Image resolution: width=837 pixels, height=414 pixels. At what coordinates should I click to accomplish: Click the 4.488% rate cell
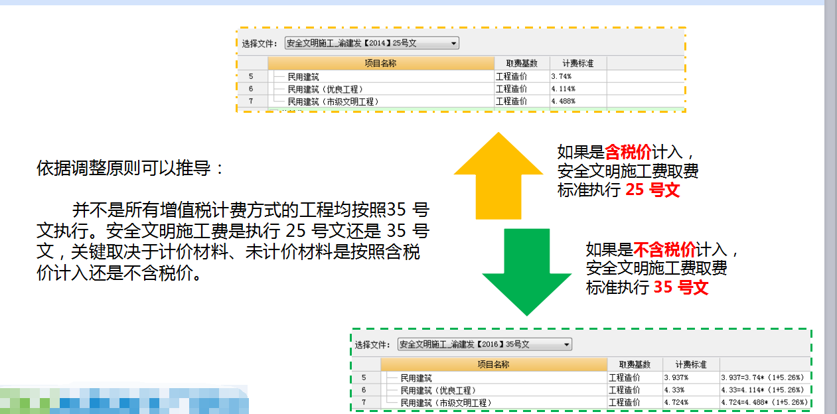(577, 102)
